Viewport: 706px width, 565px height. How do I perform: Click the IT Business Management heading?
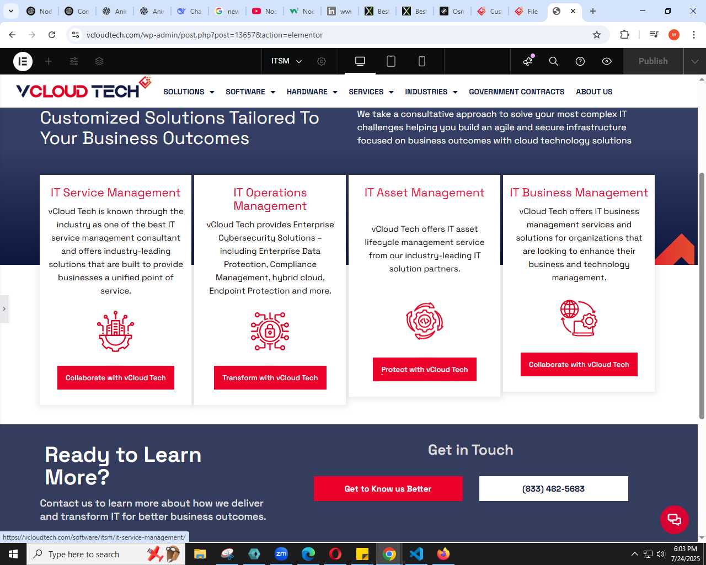pos(579,193)
